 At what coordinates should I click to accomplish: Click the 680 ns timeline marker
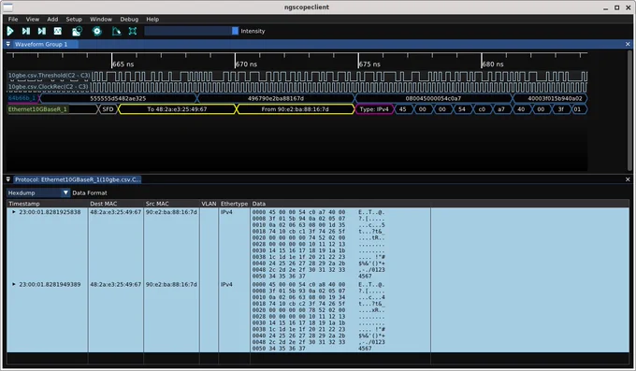[x=493, y=64]
